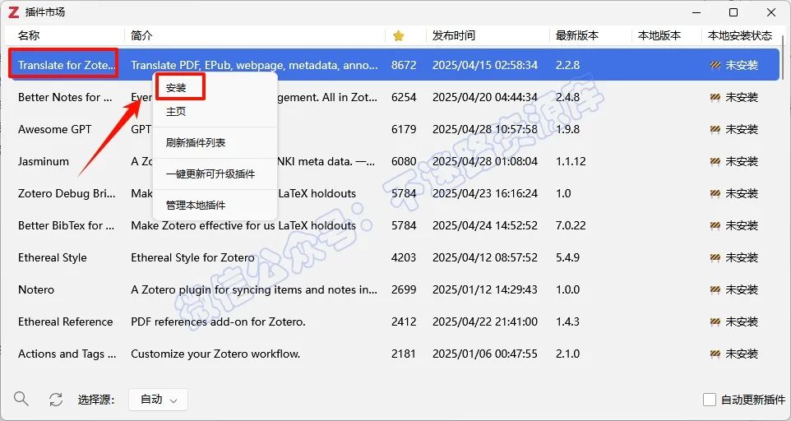The height and width of the screenshot is (421, 791).
Task: Select the Better BibTex for ... row
Action: click(393, 225)
